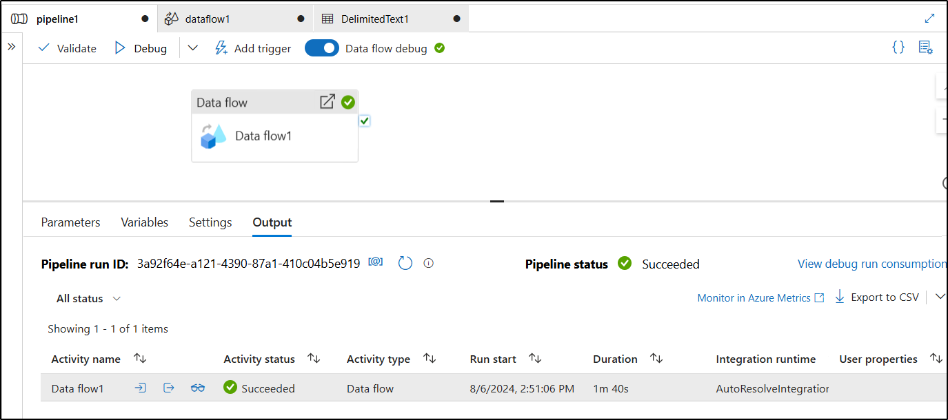Click the Succeeded status icon in row
The width and height of the screenshot is (948, 420).
click(230, 388)
